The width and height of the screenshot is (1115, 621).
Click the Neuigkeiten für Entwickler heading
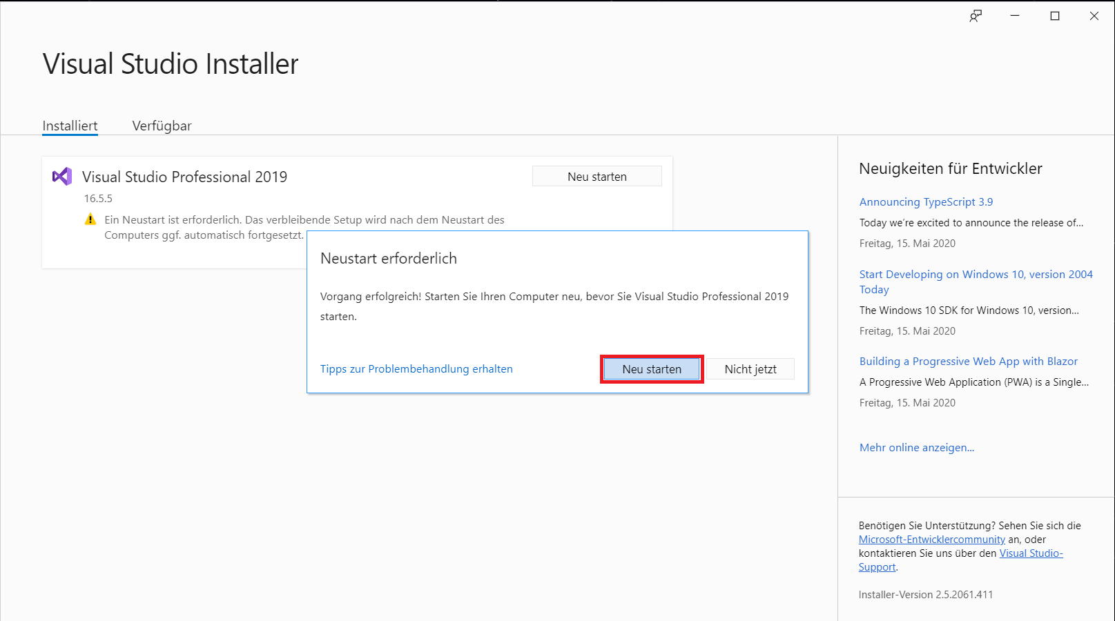[x=951, y=169]
